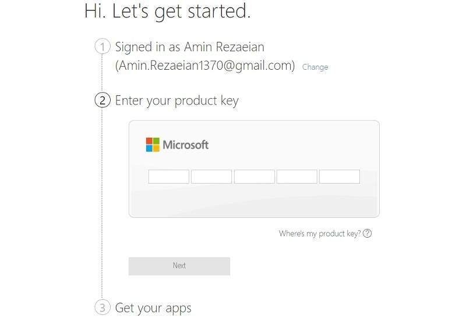Click the step 1 circle icon
The height and width of the screenshot is (319, 466).
[x=102, y=46]
